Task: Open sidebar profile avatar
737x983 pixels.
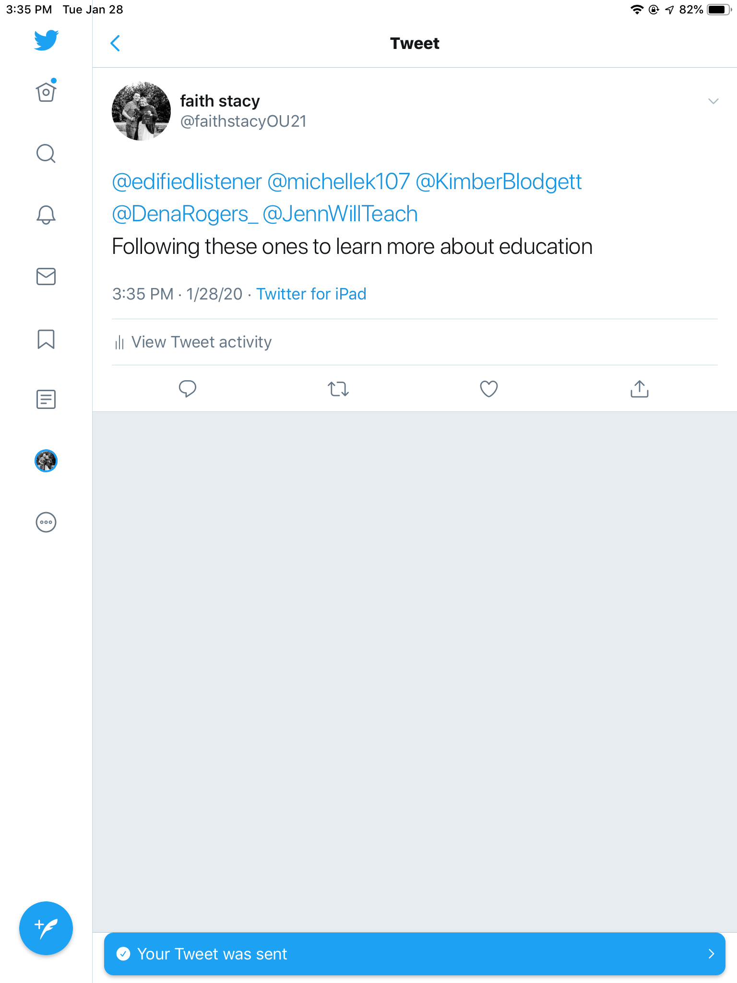Action: coord(46,461)
